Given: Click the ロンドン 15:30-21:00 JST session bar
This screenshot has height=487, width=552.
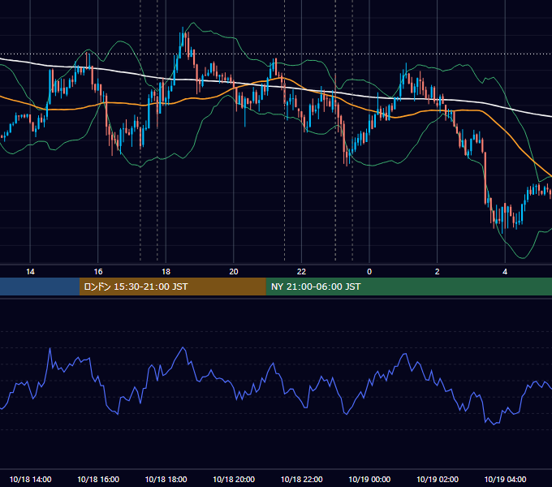Looking at the screenshot, I should click(172, 287).
